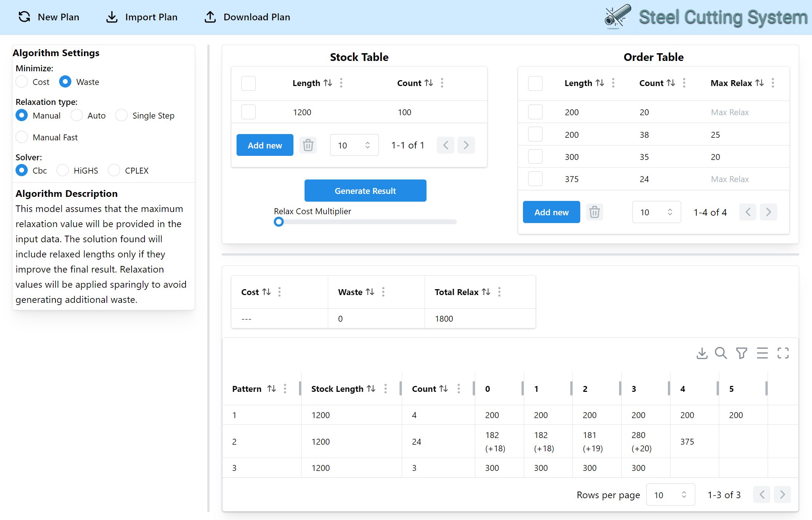Click Max Relax field for 375 row
Screen dimensions: 812x520
(730, 179)
